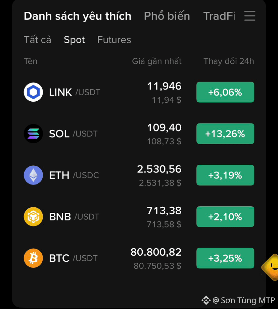Sort by Thay đổi 24h column
The height and width of the screenshot is (309, 278).
pos(229,61)
